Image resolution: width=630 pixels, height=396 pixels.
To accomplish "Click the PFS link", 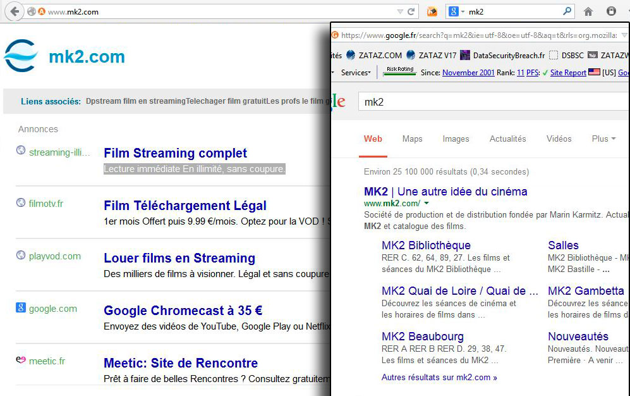I will (532, 73).
